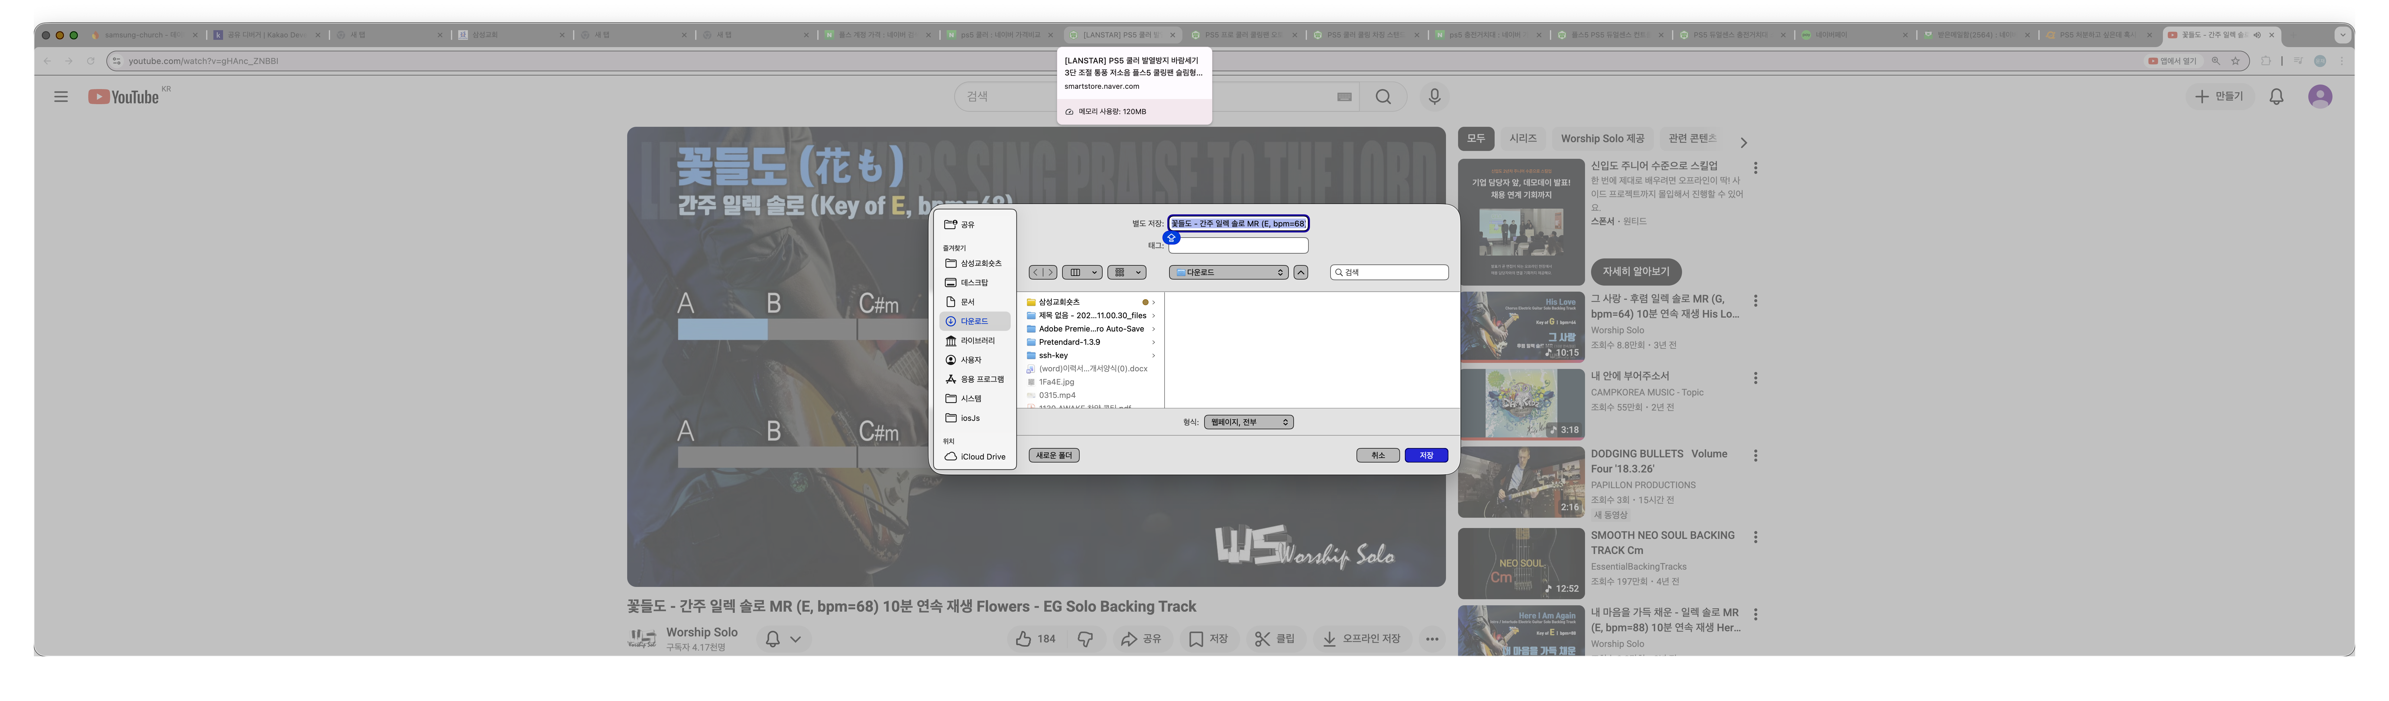2389x701 pixels.
Task: Open the YouTube hamburger guide menu
Action: point(61,96)
